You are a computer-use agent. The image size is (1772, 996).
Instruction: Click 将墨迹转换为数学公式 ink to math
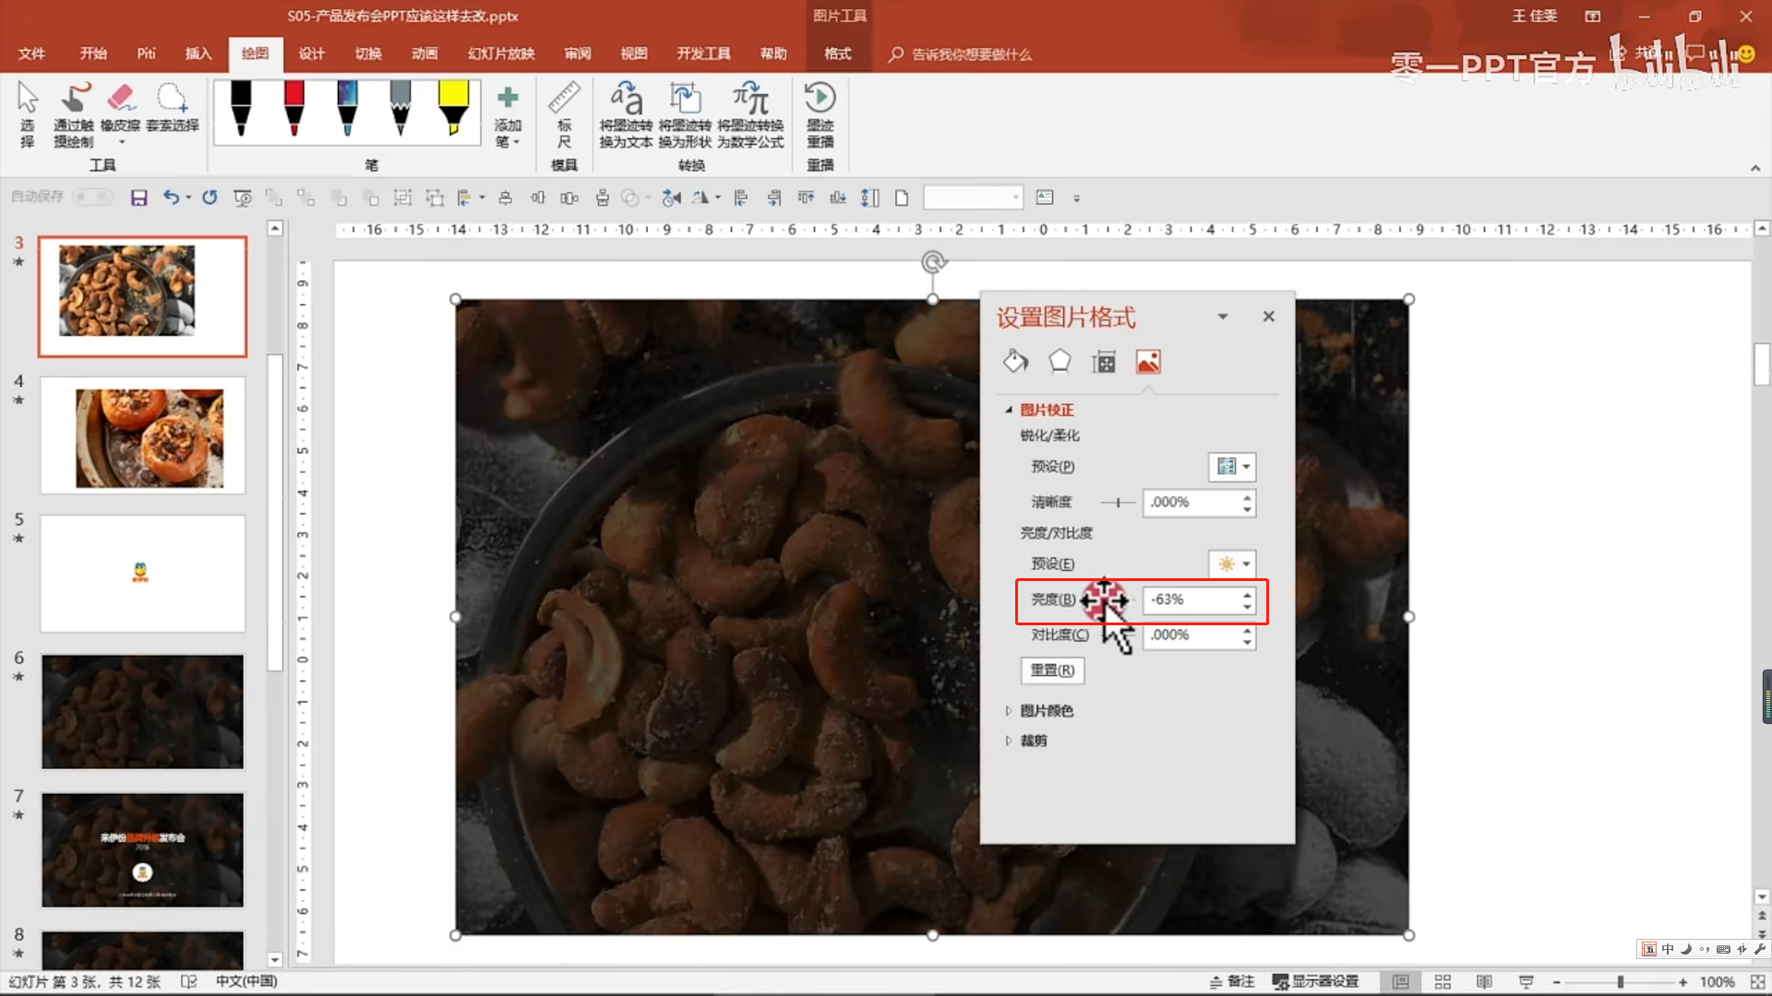tap(750, 115)
